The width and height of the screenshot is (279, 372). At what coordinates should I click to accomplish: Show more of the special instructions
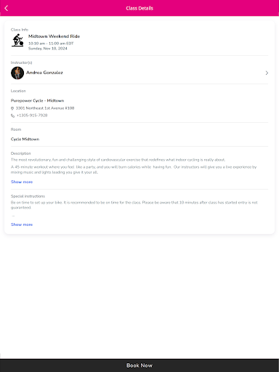coord(22,225)
